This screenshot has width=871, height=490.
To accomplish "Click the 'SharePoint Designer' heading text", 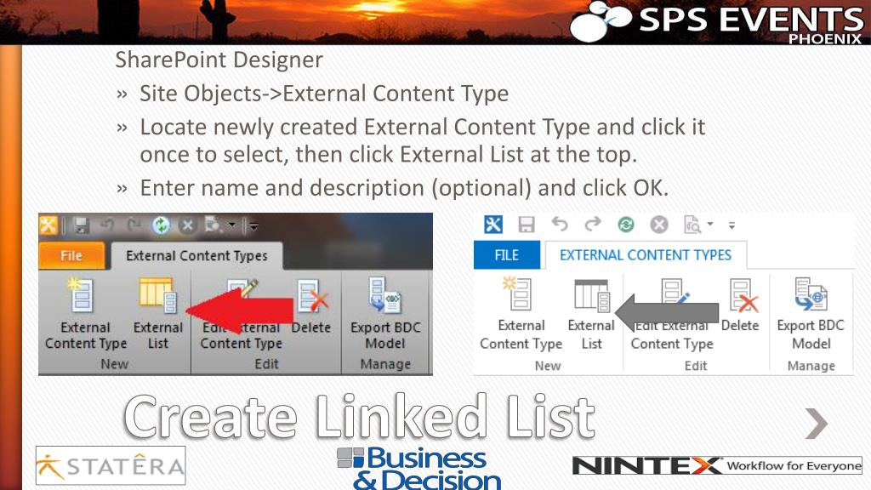I will tap(219, 60).
